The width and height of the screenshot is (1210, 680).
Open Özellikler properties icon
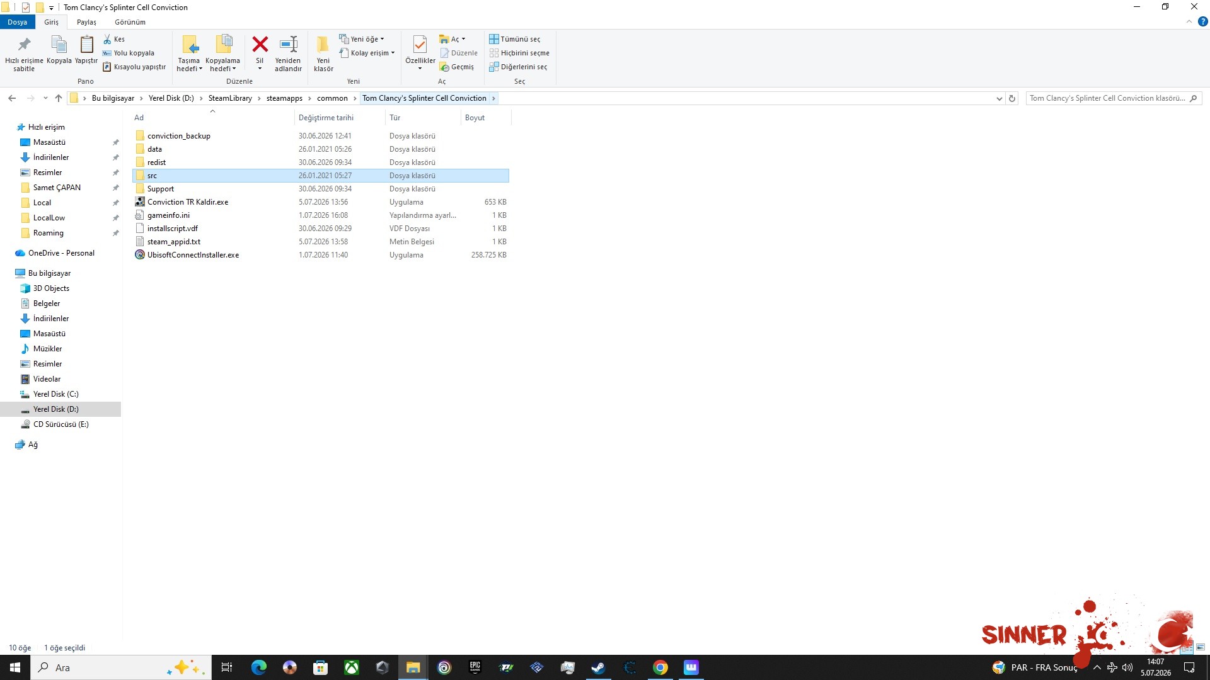420,45
